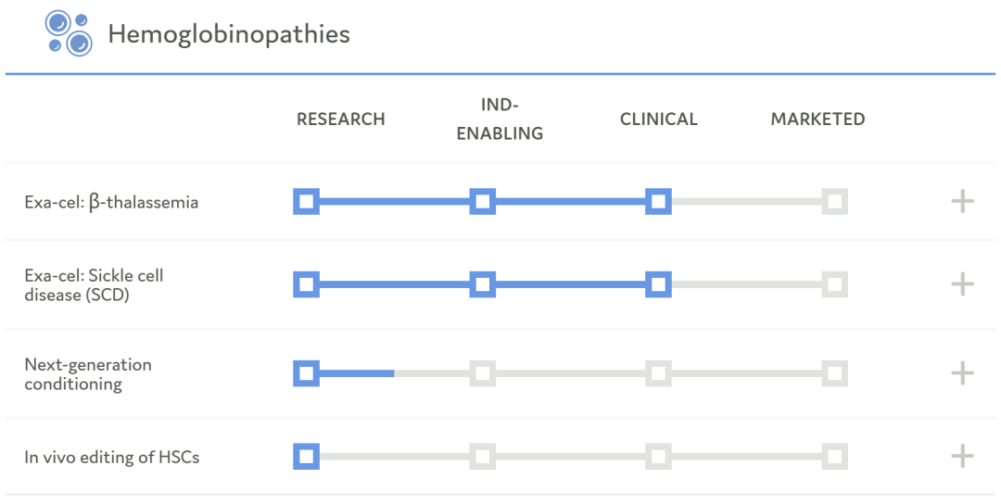Viewport: 1001px width, 504px height.
Task: Click the Marketed marker for In vivo editing
Action: (x=834, y=456)
